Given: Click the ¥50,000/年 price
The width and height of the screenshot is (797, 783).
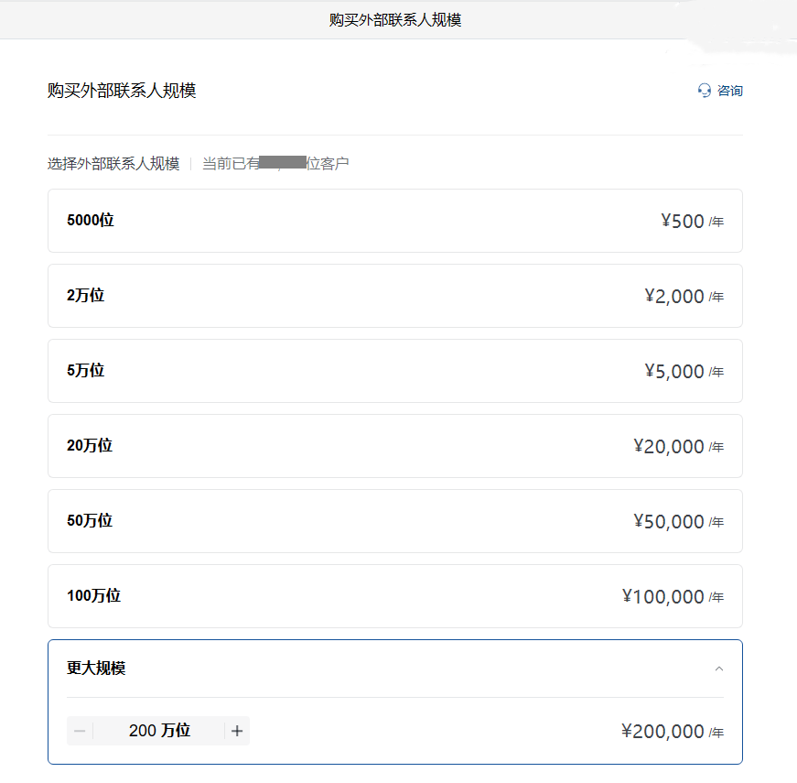Looking at the screenshot, I should pos(678,521).
